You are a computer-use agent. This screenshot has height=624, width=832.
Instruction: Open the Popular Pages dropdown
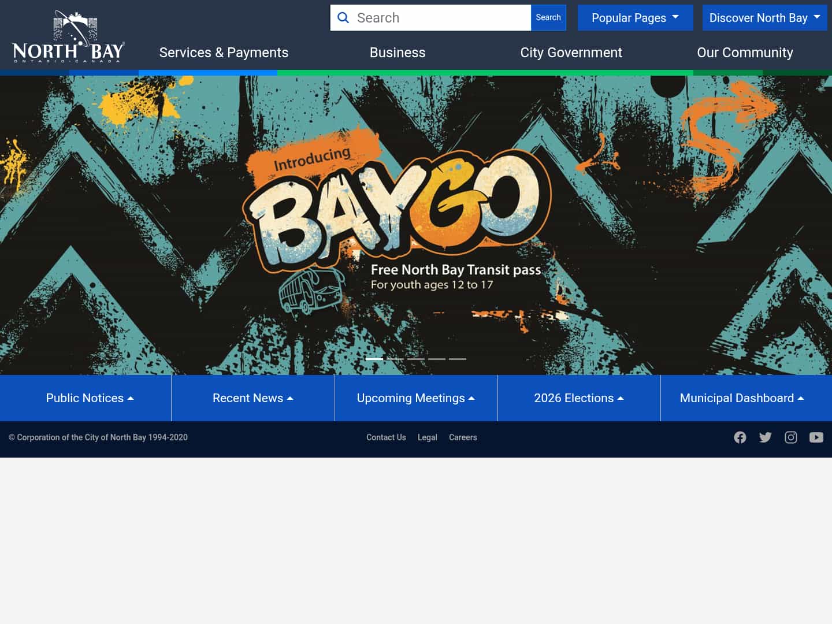[636, 18]
